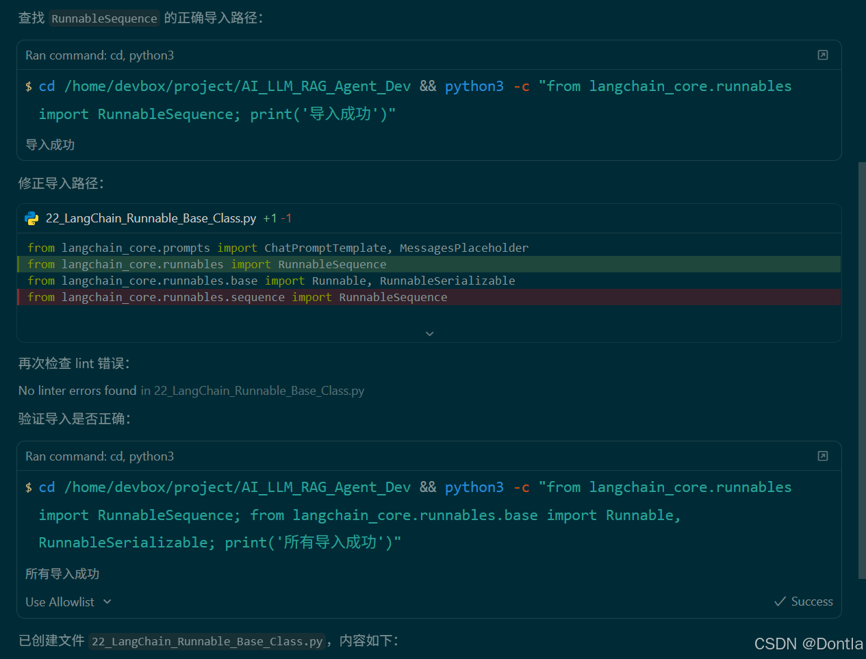This screenshot has width=866, height=659.
Task: Click the '再次检查 lint 错误:' text
Action: (74, 363)
